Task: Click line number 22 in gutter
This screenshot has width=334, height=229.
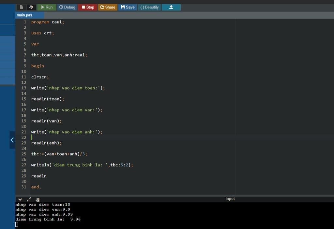Action: point(23,137)
